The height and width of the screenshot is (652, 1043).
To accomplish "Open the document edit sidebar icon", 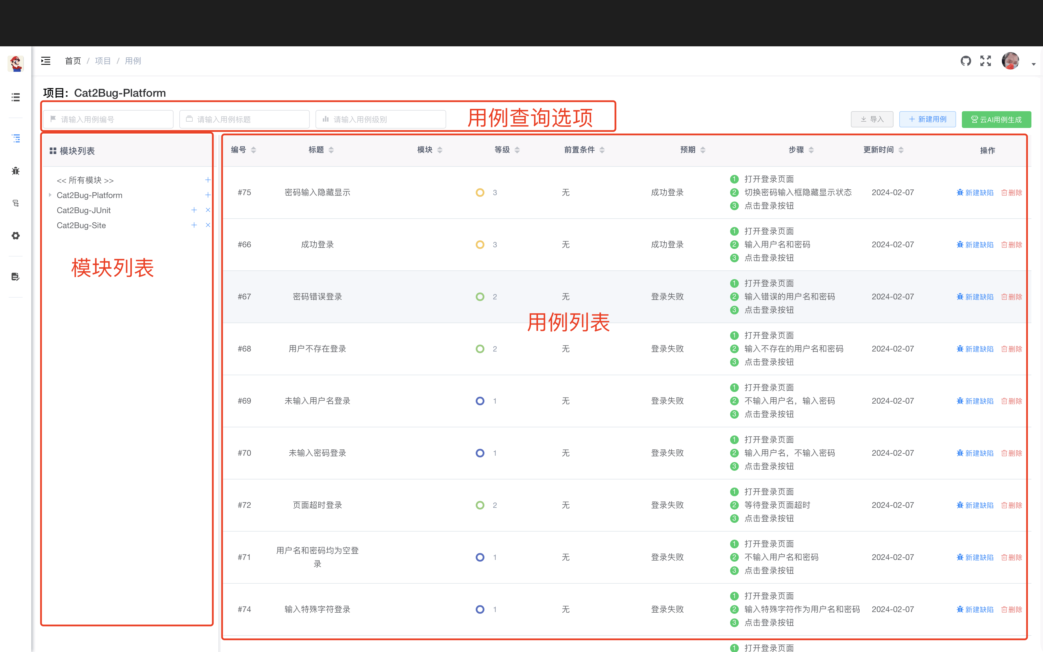I will (x=16, y=276).
